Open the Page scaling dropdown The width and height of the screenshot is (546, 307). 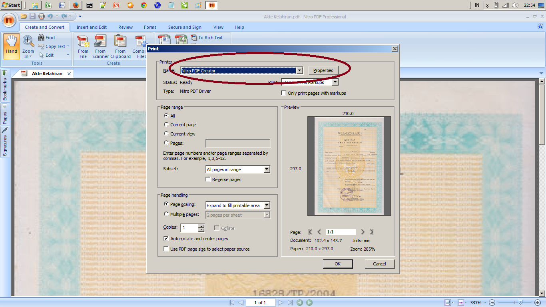point(267,205)
